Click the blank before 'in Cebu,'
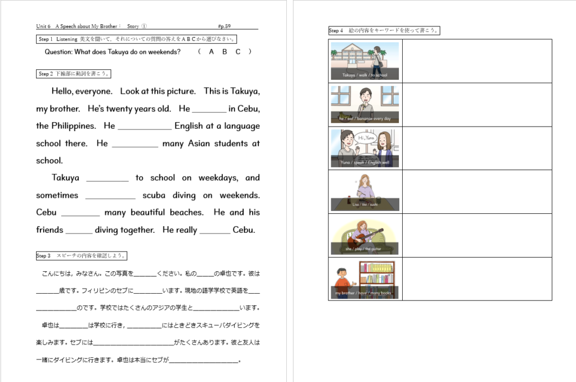Viewport: 576px width, 382px height. (209, 110)
